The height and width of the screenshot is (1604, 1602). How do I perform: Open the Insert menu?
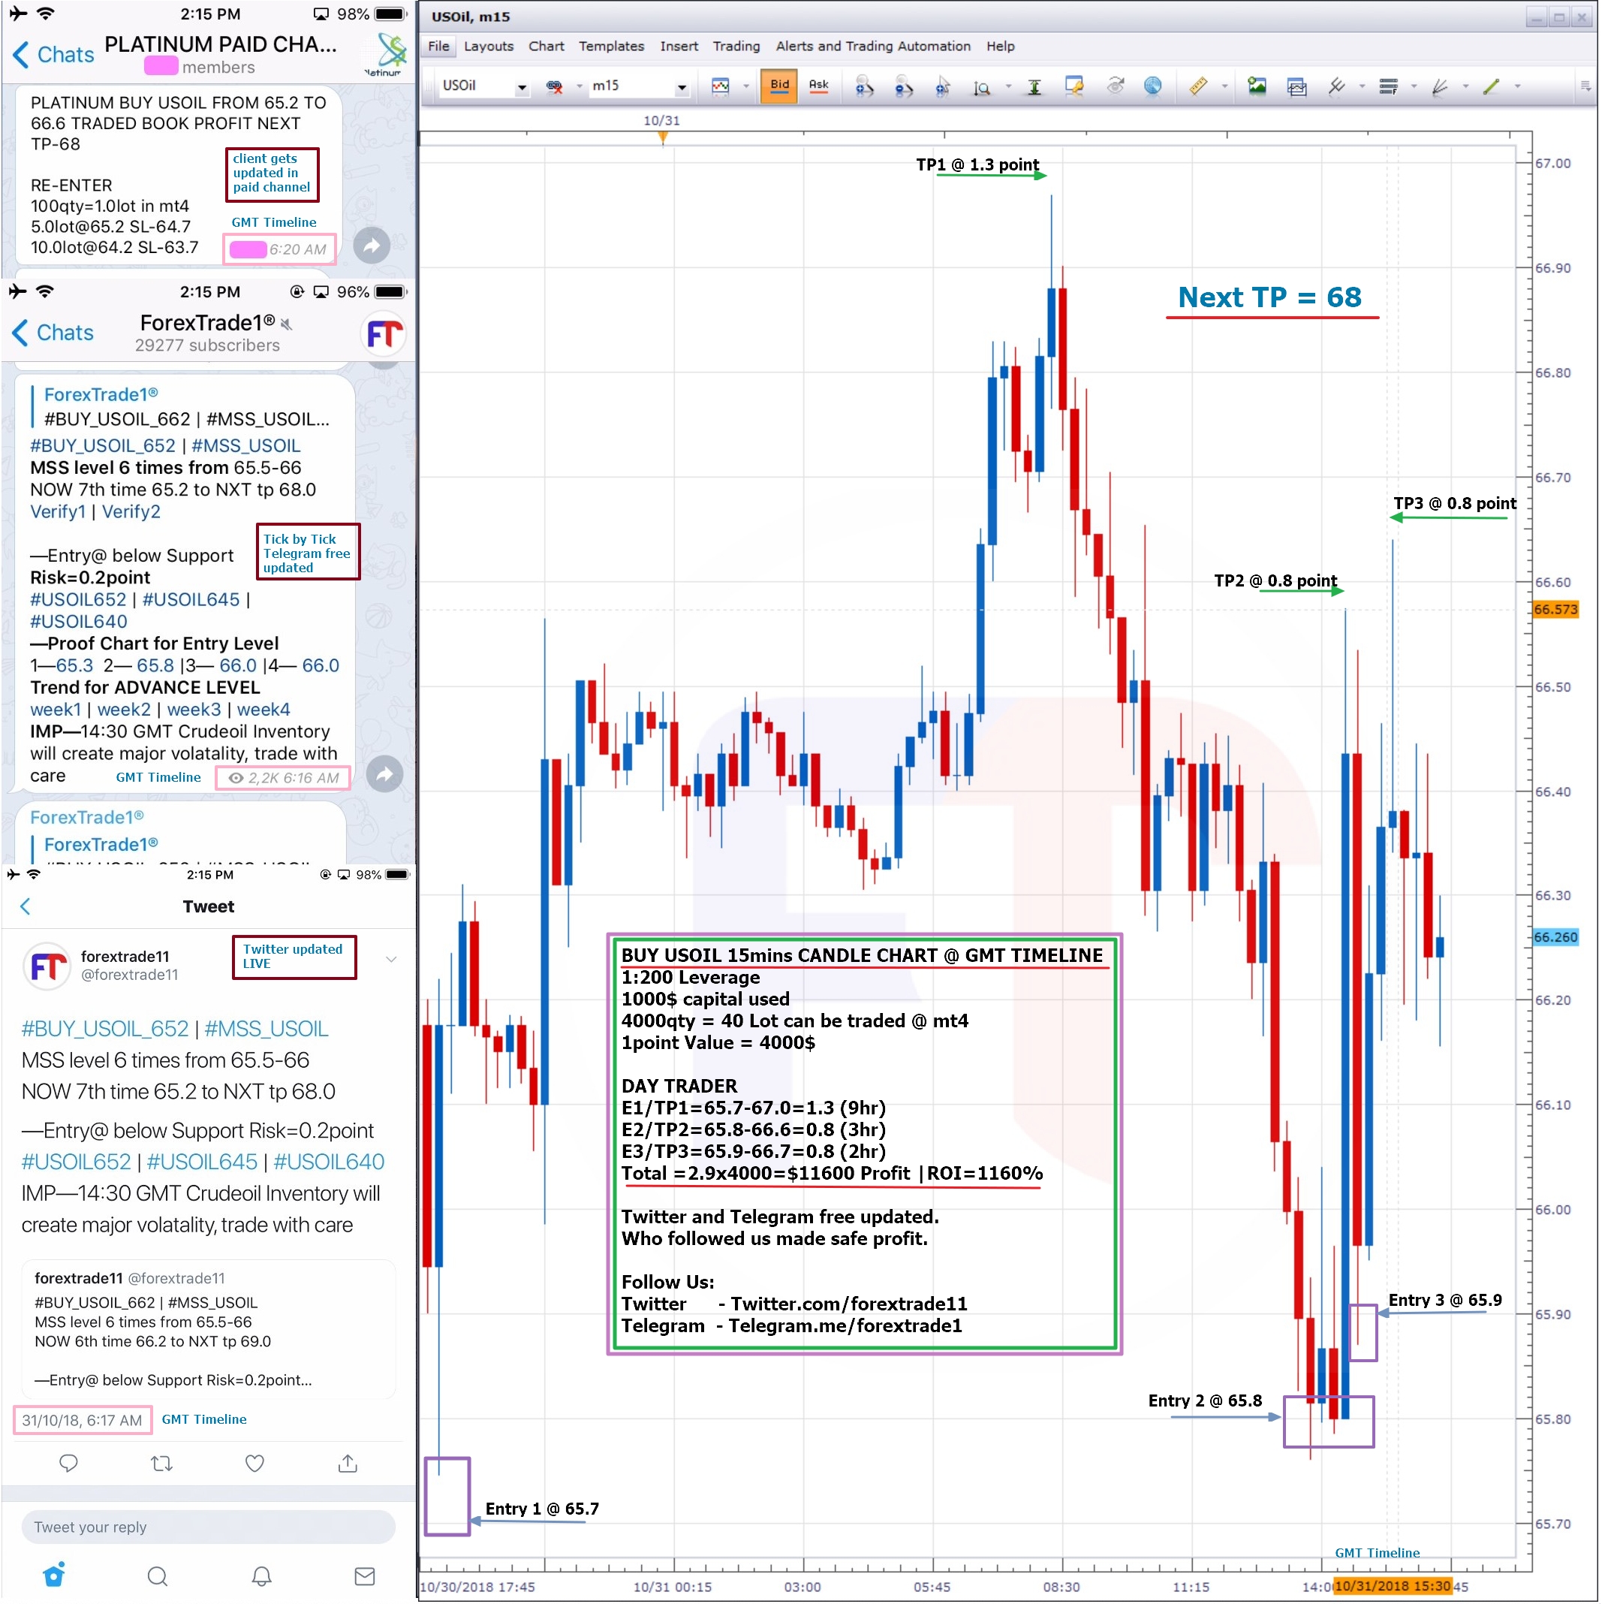[678, 47]
